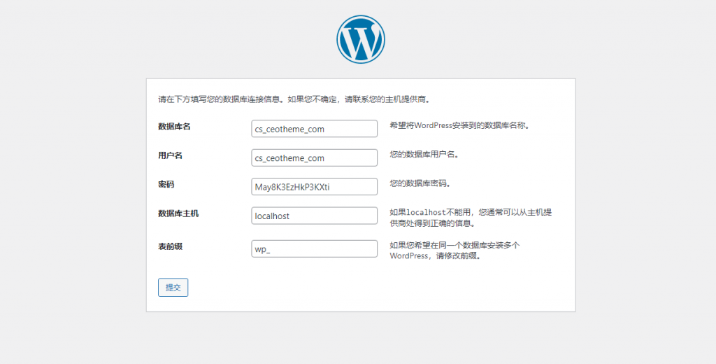Click the 数据库主机 field label
Viewport: 716px width, 364px height.
(178, 213)
